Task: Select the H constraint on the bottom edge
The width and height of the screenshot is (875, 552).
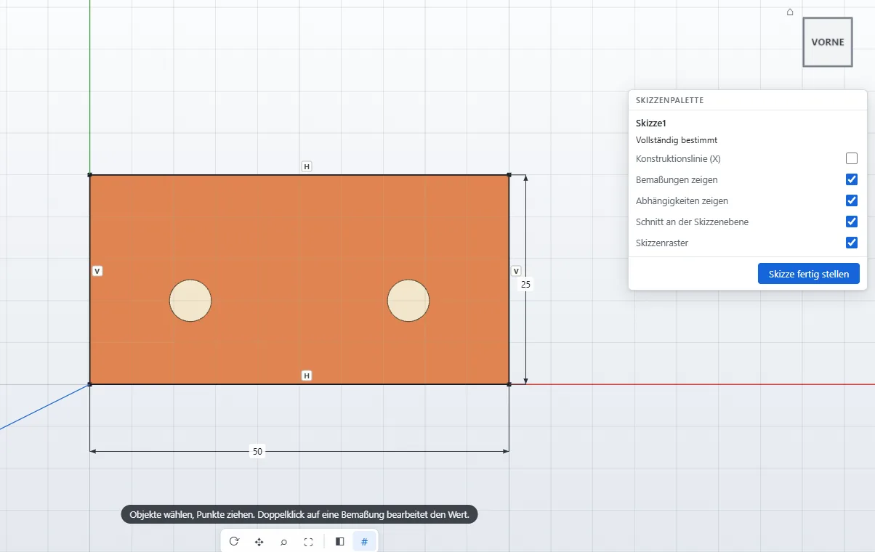Action: [307, 376]
